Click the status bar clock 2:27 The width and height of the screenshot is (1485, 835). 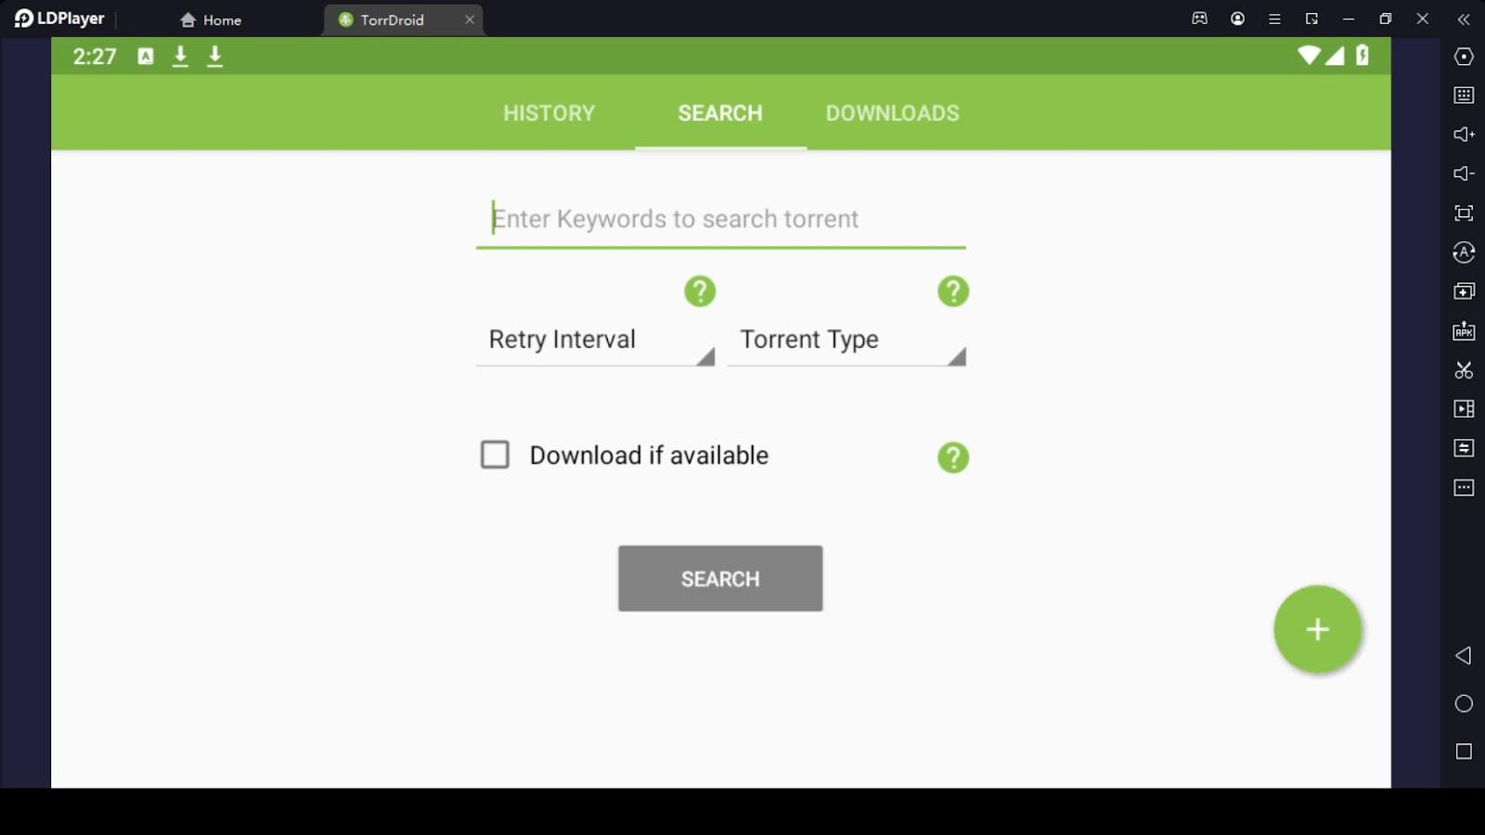95,57
